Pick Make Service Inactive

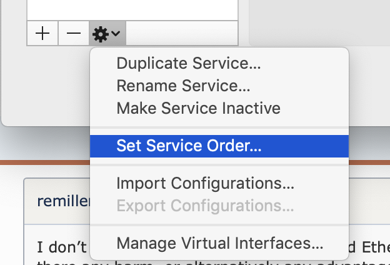pyautogui.click(x=198, y=107)
